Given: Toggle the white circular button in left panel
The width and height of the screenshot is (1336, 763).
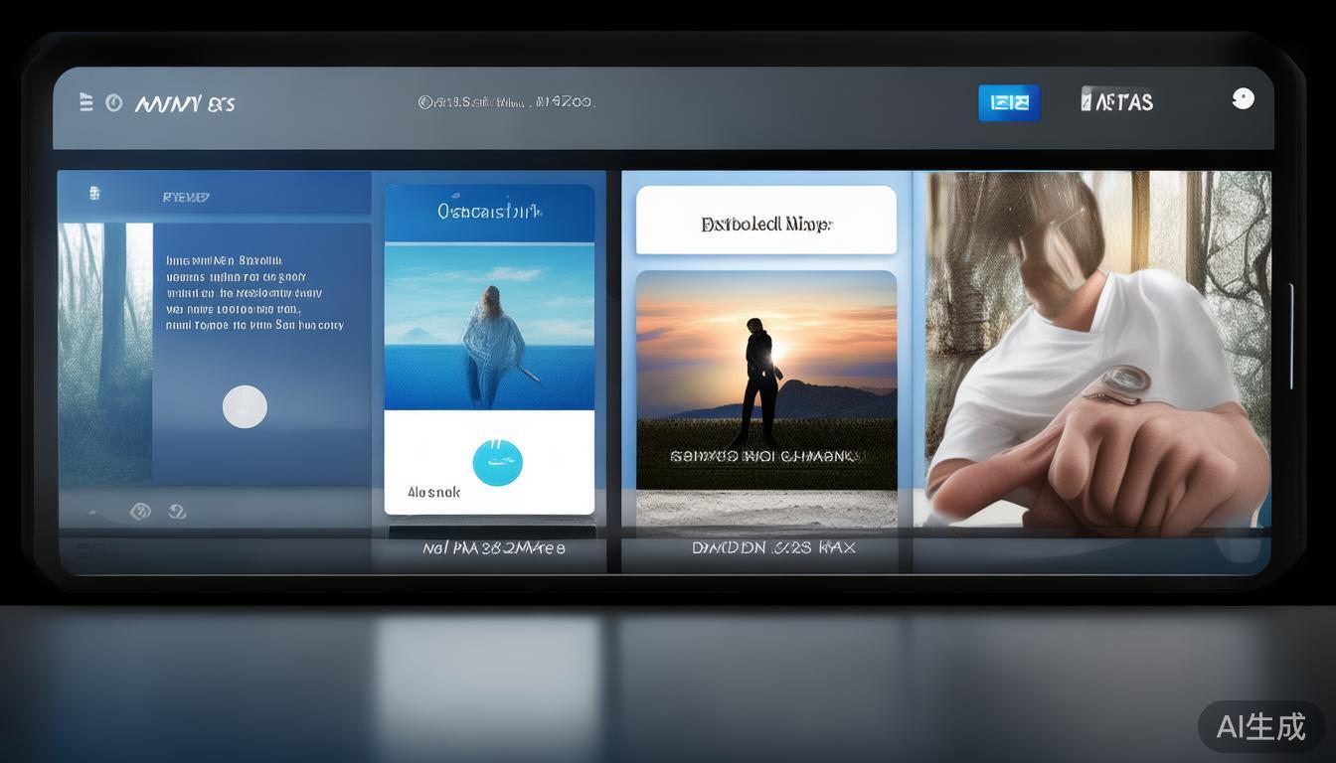Looking at the screenshot, I should (x=245, y=407).
